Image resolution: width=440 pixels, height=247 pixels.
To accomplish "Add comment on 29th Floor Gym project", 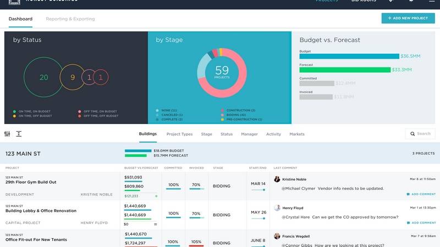I will pos(421,194).
